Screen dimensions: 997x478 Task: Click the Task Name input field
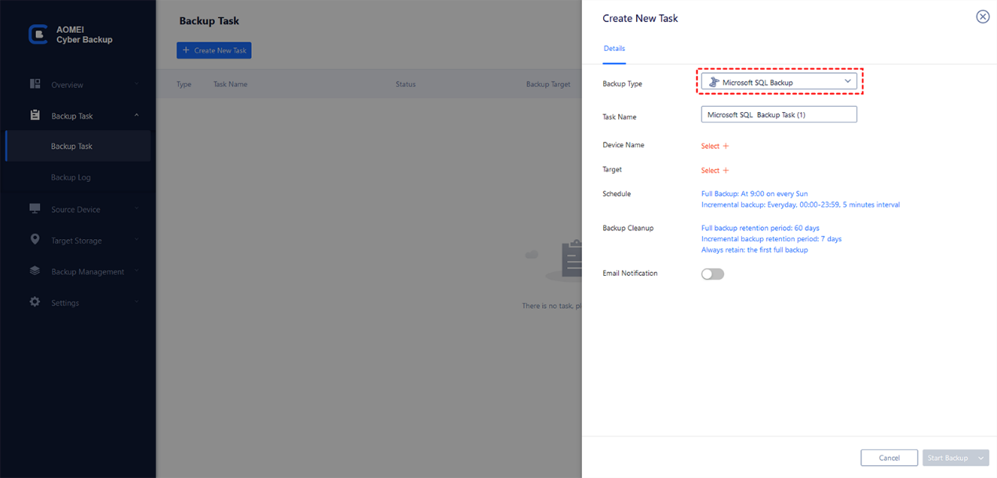pyautogui.click(x=778, y=114)
